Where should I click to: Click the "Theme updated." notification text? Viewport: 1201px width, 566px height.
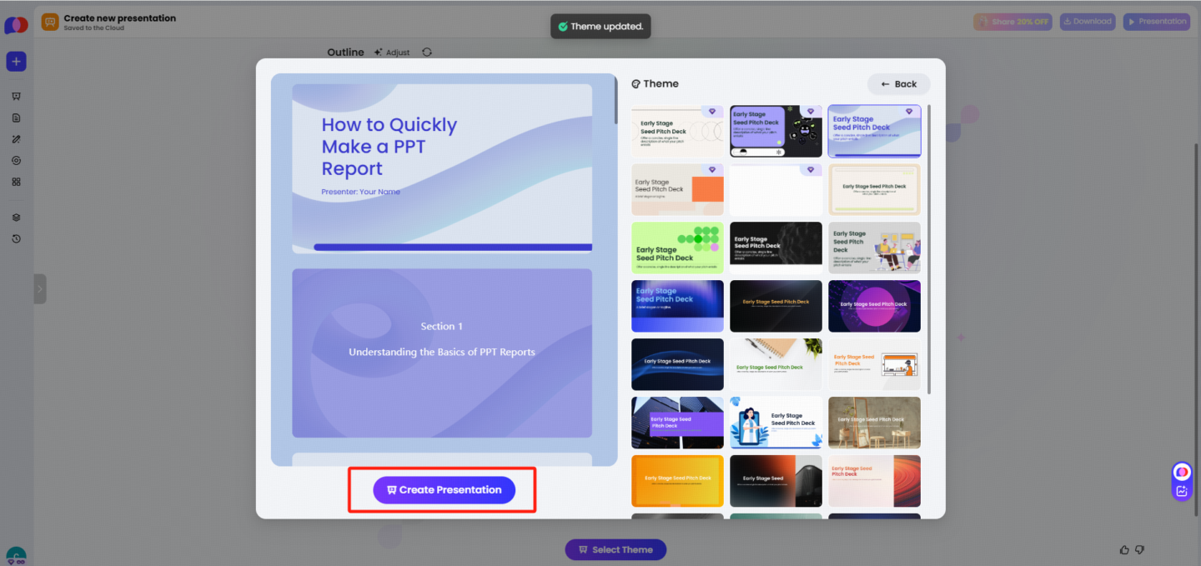tap(607, 27)
